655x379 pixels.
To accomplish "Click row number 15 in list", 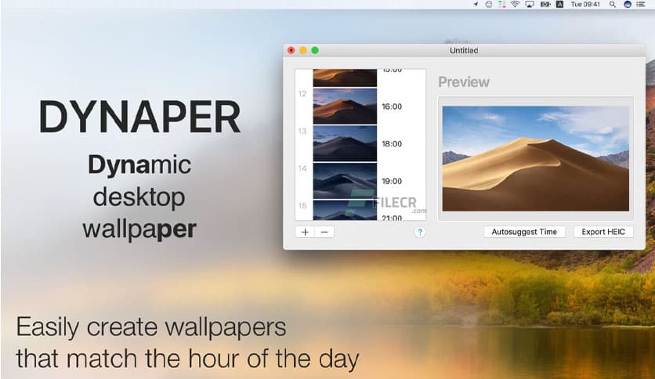I will tap(302, 206).
